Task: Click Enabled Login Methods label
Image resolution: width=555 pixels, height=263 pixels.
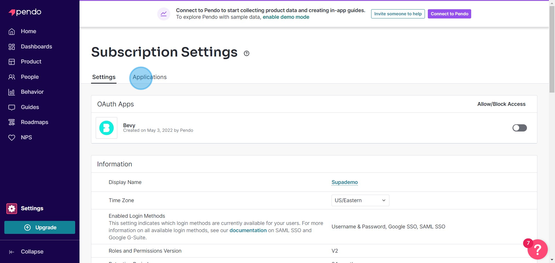Action: click(137, 216)
